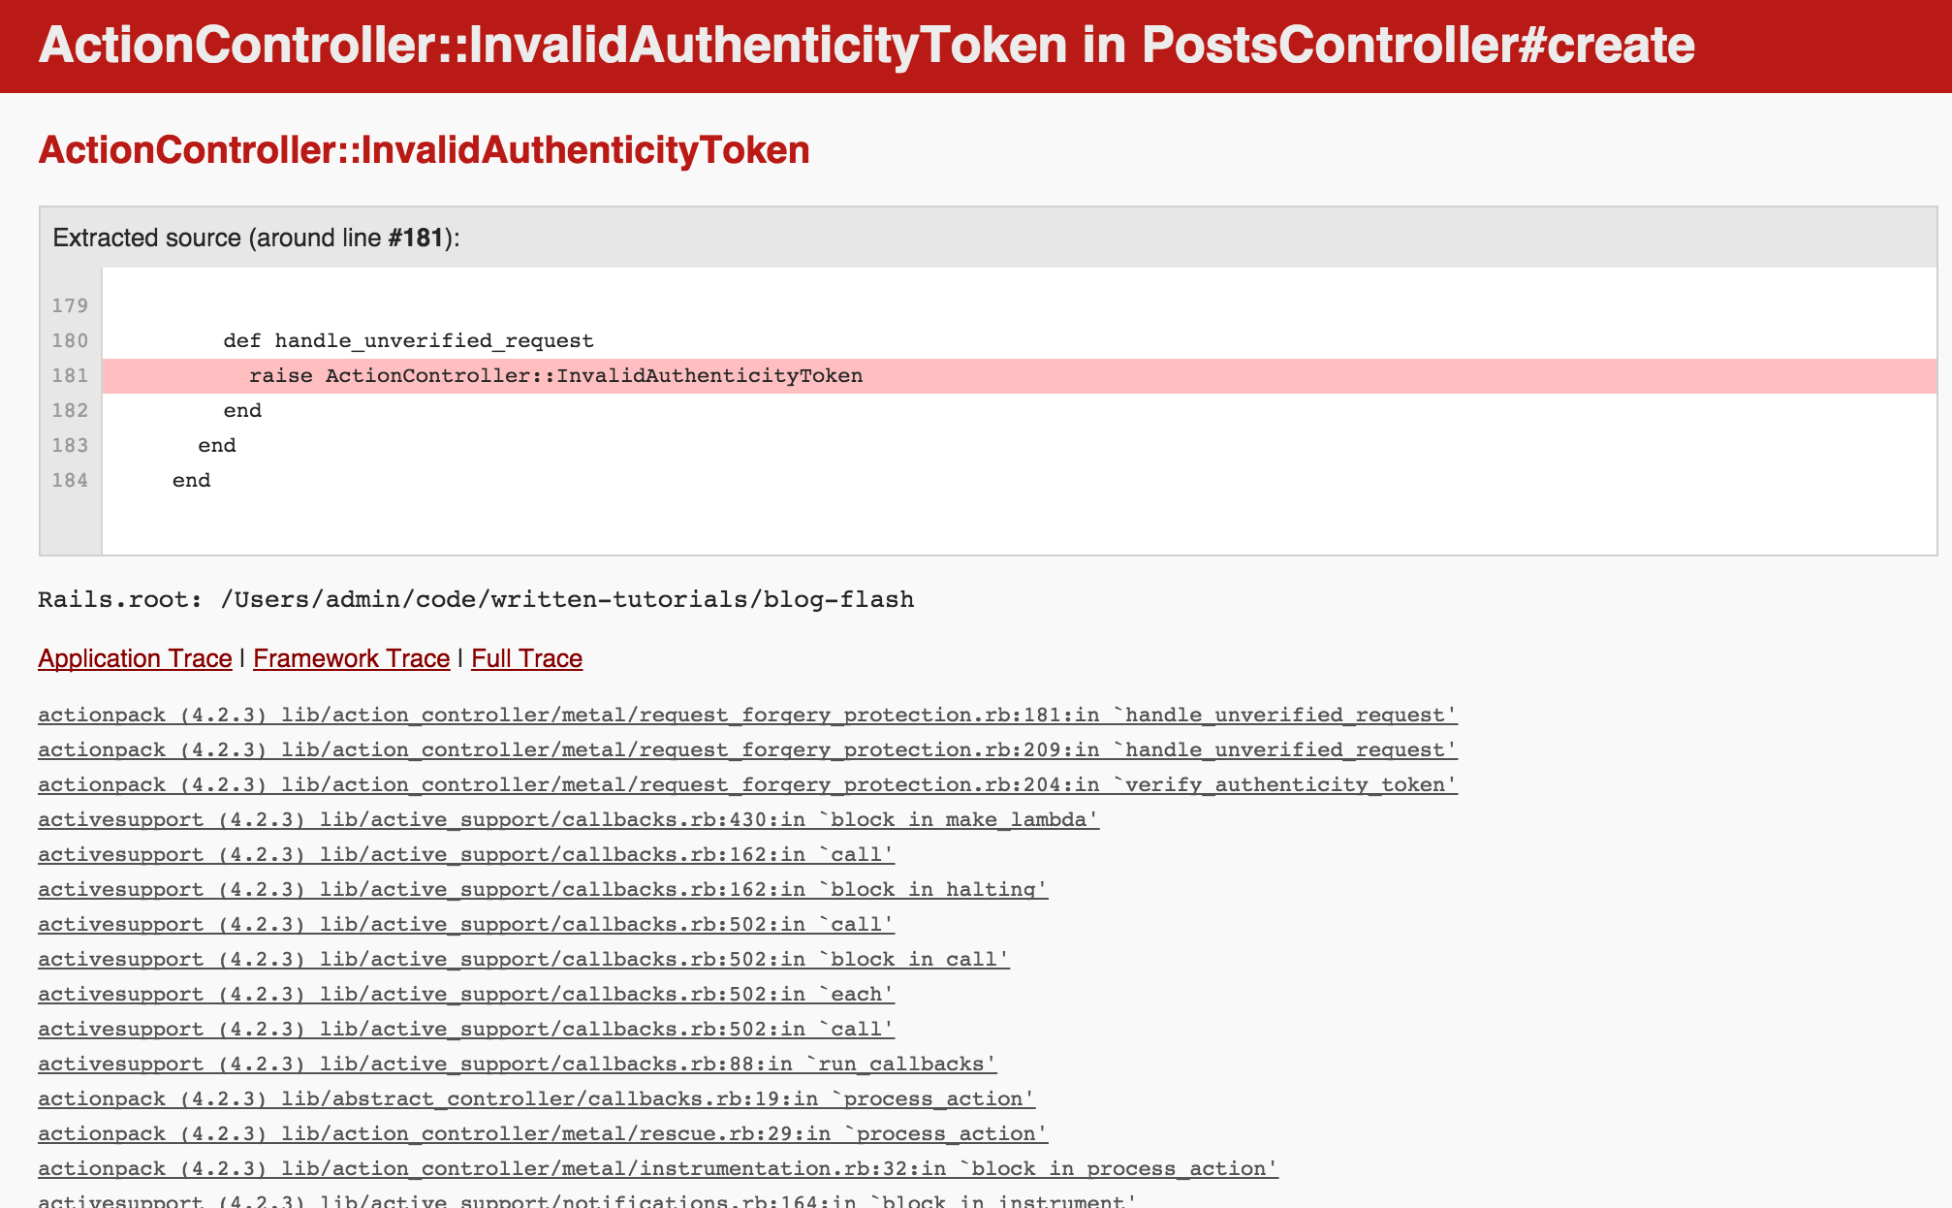Click line 180 handle_unverified_request source
This screenshot has width=1952, height=1208.
404,340
